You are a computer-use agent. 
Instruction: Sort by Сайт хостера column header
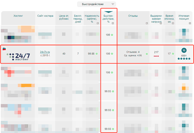coord(45,16)
